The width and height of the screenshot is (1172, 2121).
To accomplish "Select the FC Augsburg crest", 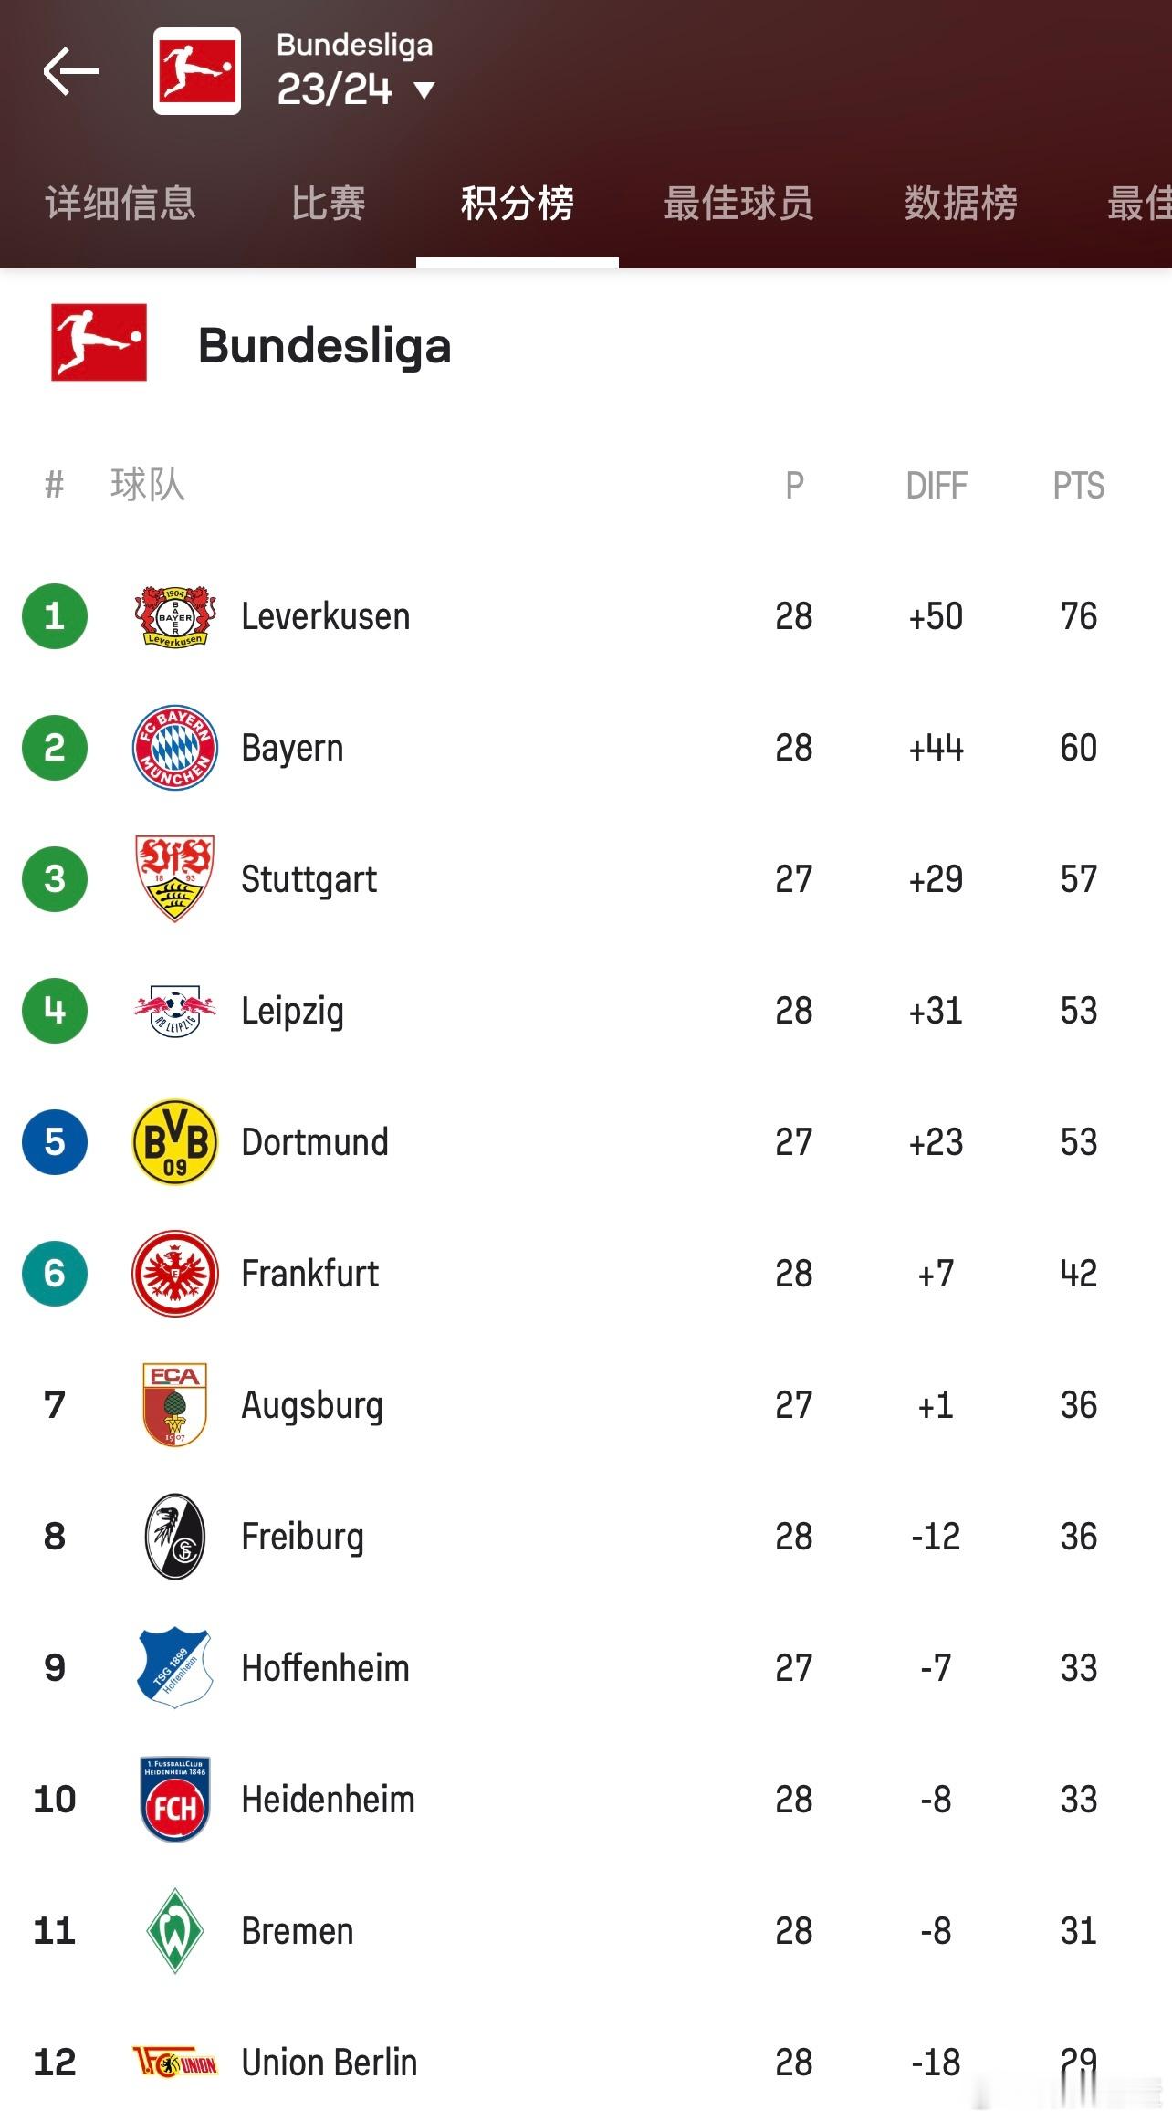I will click(175, 1405).
